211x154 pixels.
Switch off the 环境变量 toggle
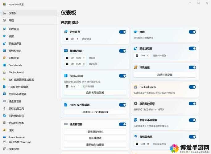coord(192,67)
